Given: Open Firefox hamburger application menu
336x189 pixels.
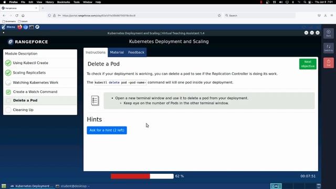Looking at the screenshot, I should 332,15.
